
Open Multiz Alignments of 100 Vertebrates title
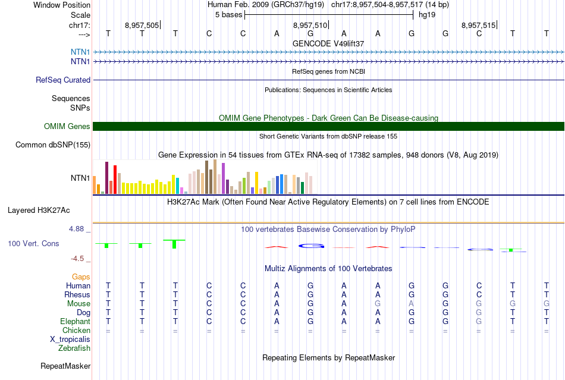pos(328,268)
